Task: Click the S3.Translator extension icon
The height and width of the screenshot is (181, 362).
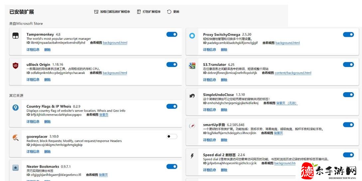Action: [192, 66]
